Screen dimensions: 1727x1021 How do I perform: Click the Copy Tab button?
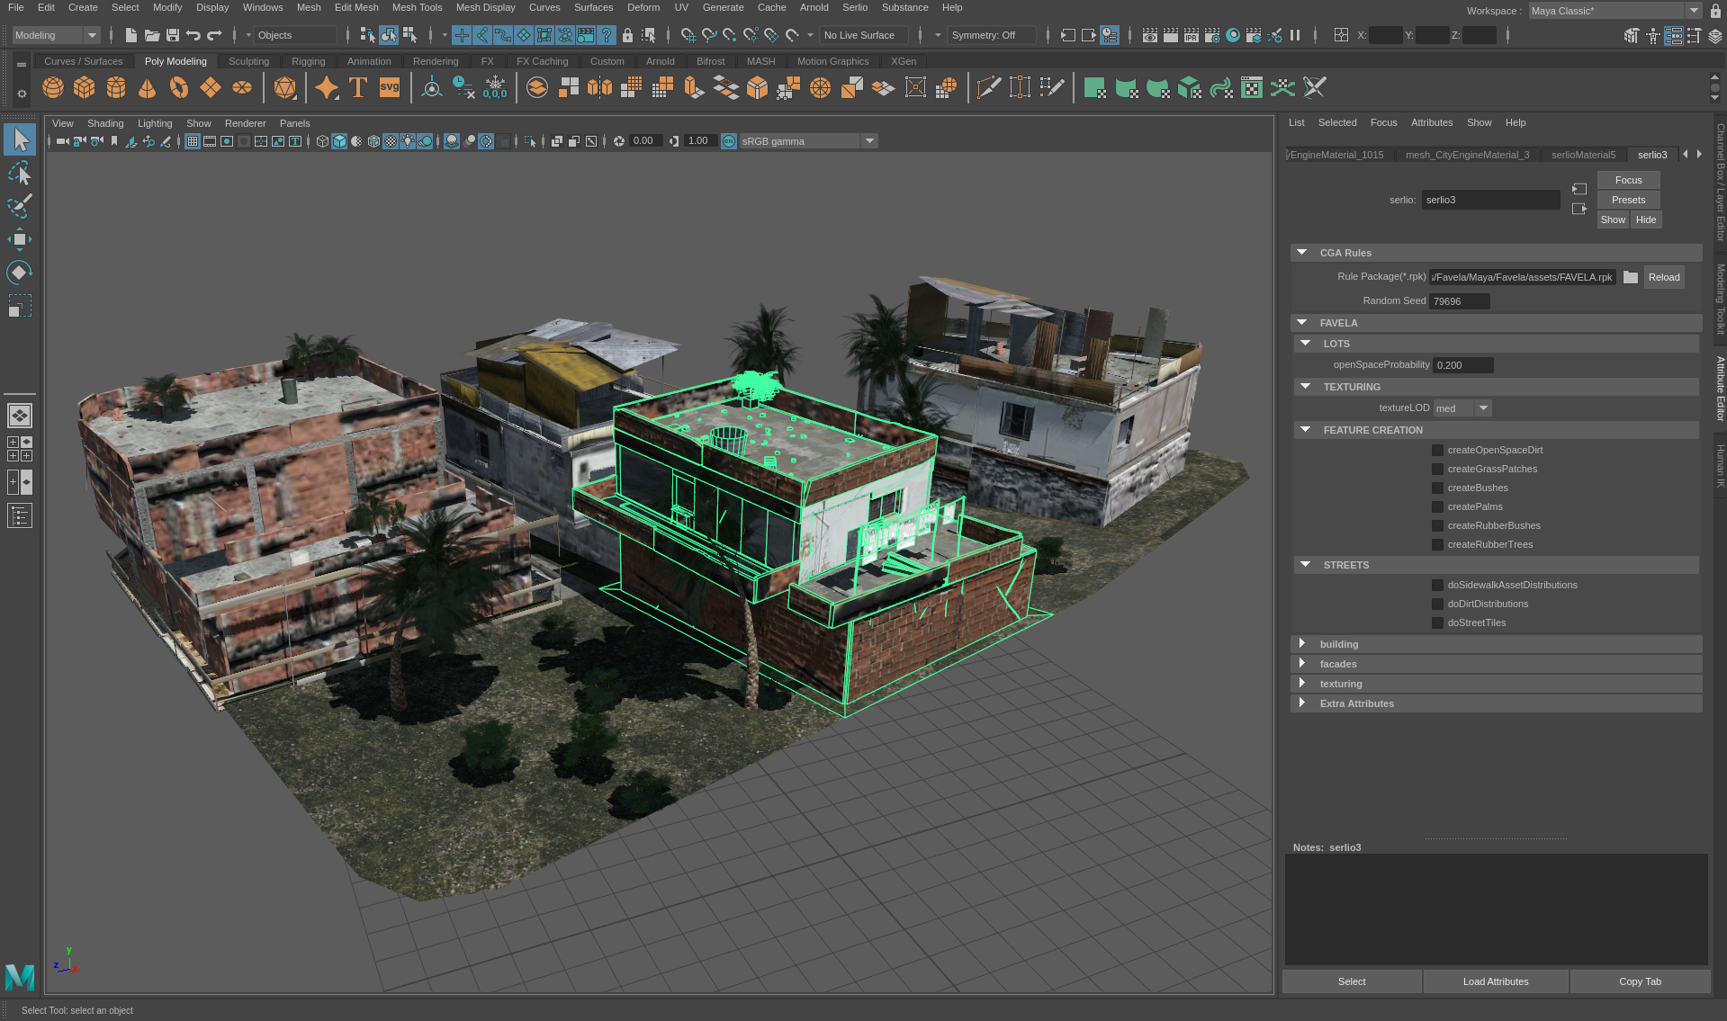click(x=1640, y=981)
